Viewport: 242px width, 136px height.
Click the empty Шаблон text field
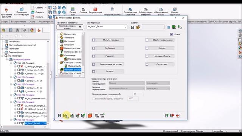[153, 27]
